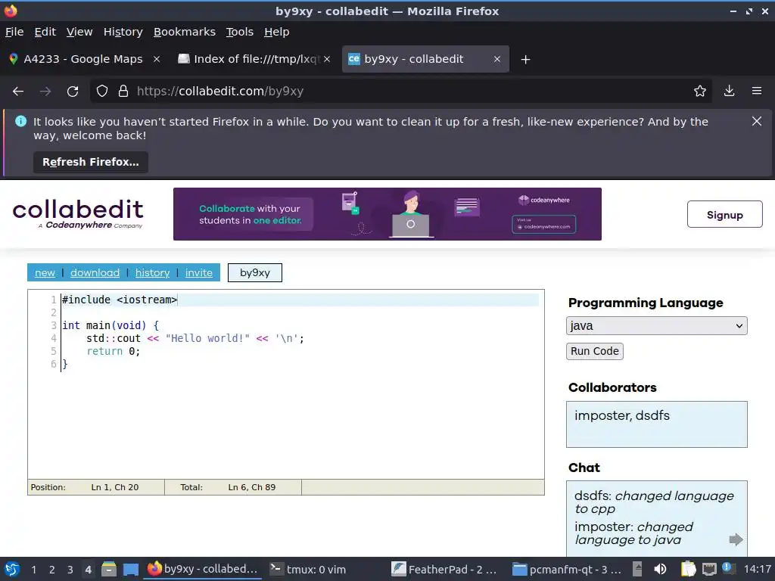Screen dimensions: 775x581
Task: Open the file manager quick-launch icon
Action: 109,569
